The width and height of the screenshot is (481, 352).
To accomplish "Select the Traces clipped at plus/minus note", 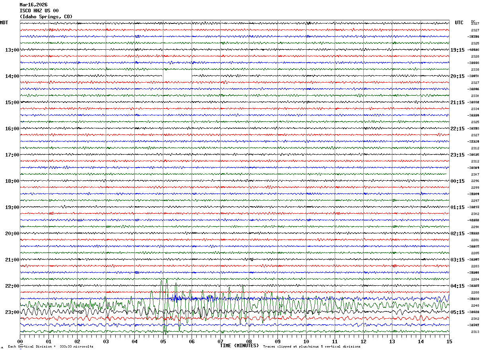I will [312, 347].
